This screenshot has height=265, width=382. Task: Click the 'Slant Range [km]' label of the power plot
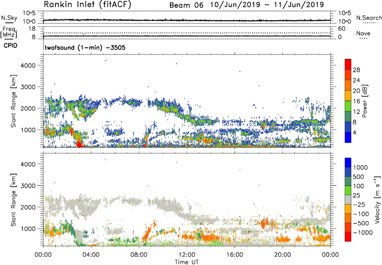(x=13, y=101)
